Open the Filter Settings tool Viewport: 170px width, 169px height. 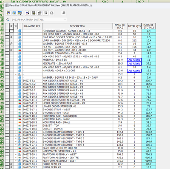(20, 13)
